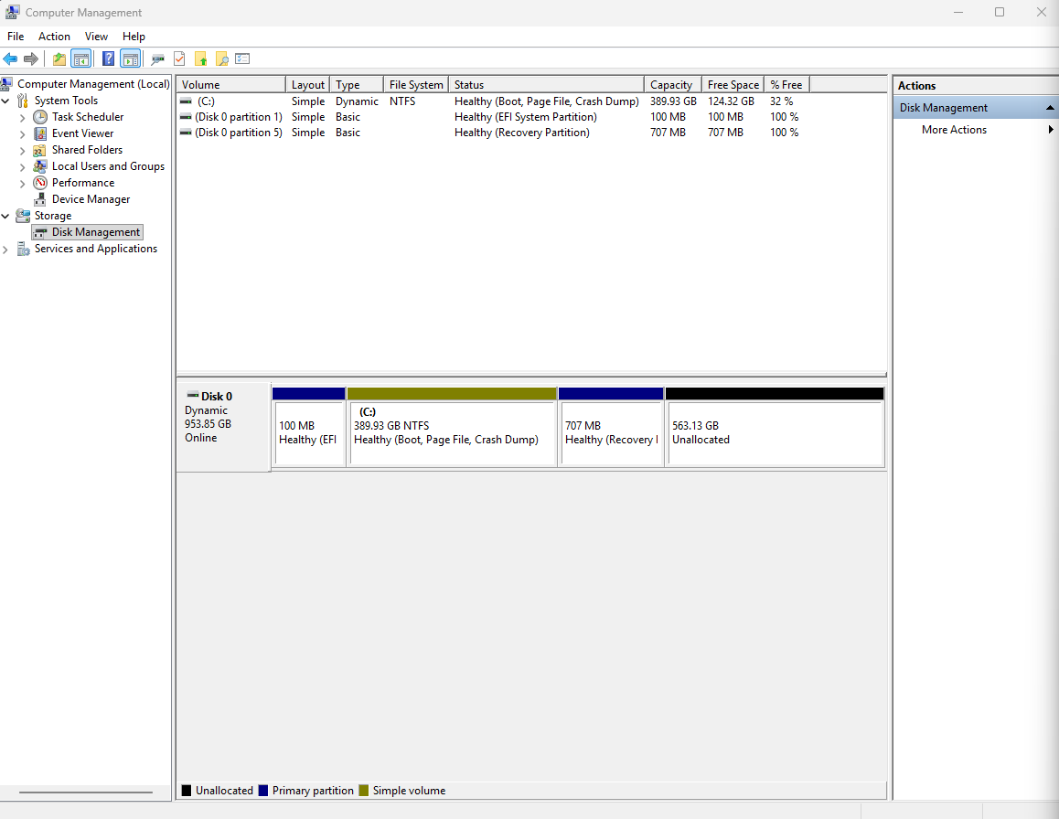
Task: Open More Actions in Actions pane
Action: [x=954, y=130]
